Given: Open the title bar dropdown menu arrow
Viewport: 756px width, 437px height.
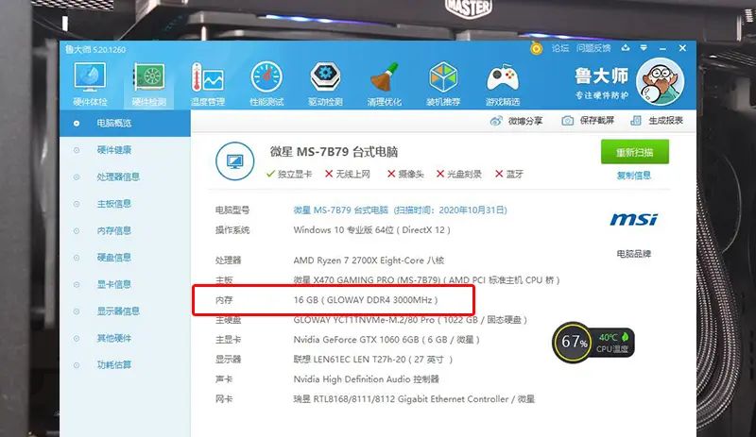Looking at the screenshot, I should point(644,48).
